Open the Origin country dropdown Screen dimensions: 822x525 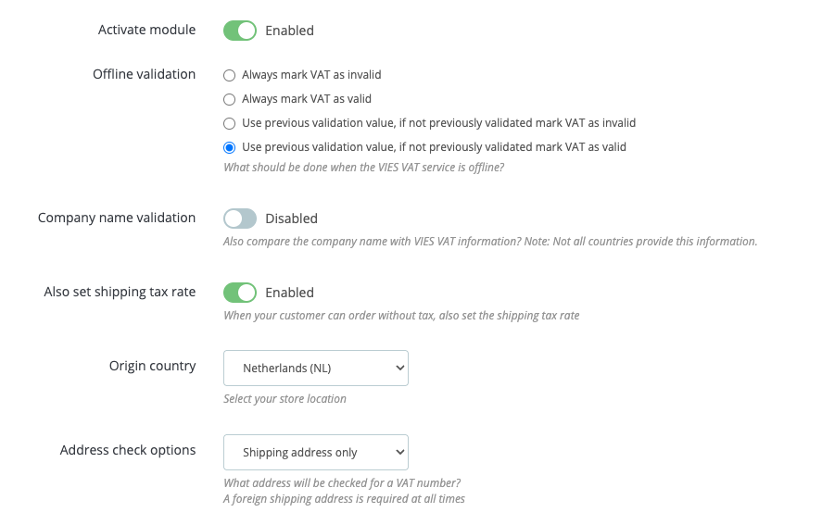coord(315,368)
